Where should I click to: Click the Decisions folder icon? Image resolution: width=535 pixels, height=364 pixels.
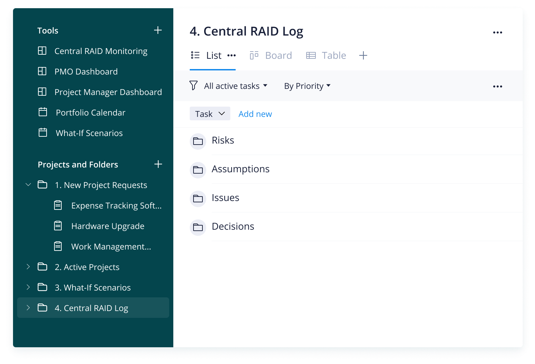pos(198,227)
